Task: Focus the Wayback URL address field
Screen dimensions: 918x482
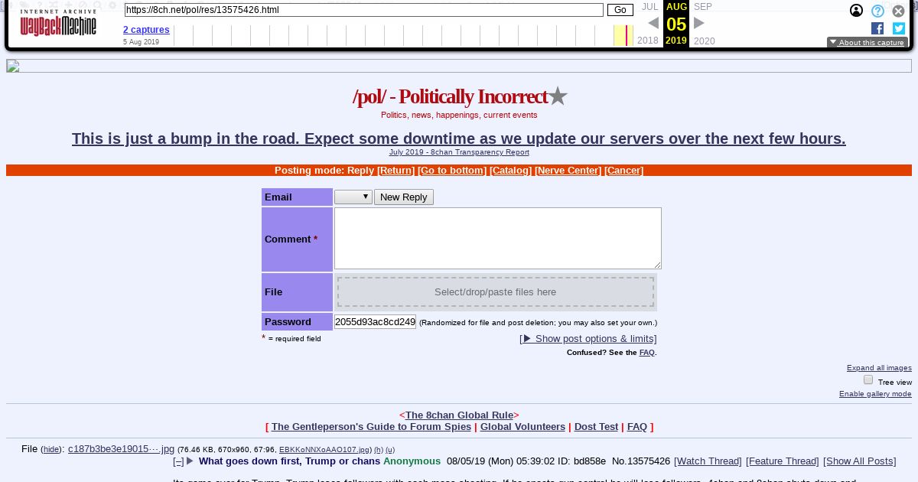Action: (x=364, y=10)
